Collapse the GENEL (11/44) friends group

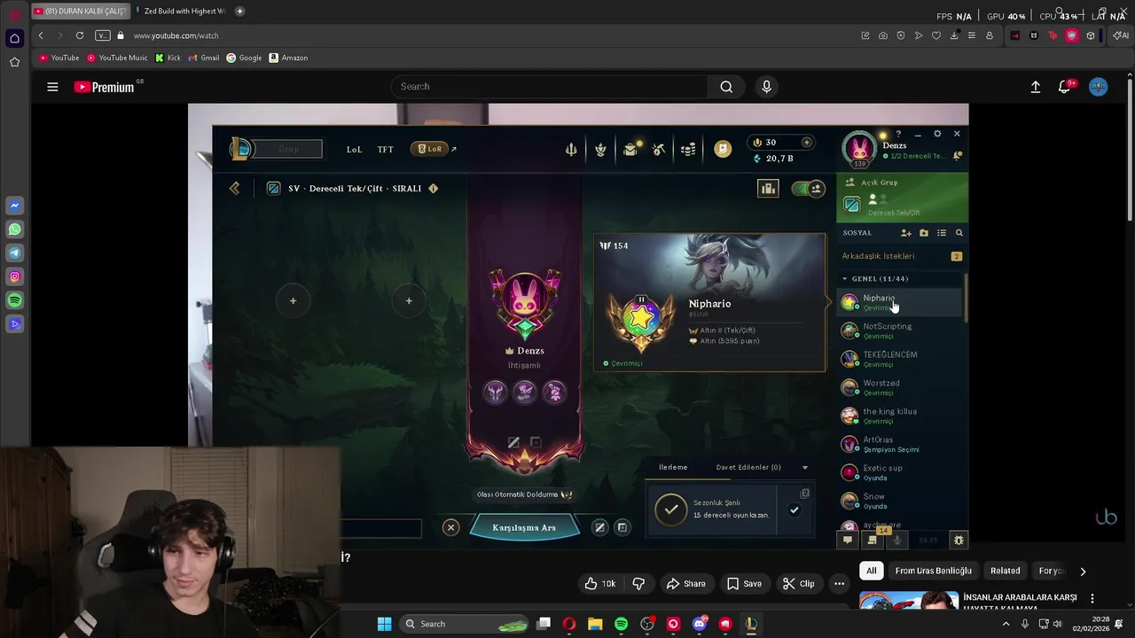pos(845,279)
